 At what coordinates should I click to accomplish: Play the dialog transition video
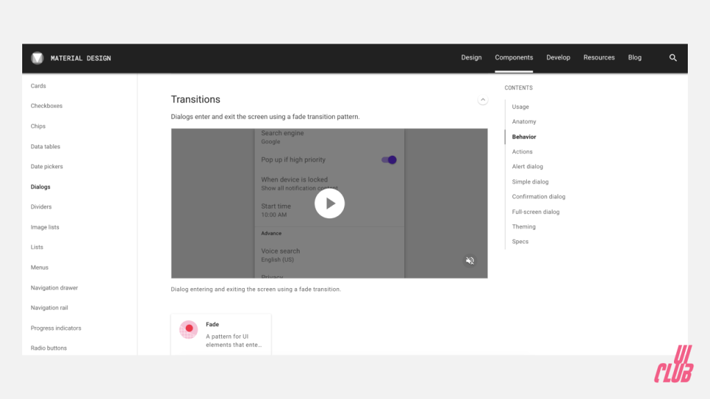point(329,204)
